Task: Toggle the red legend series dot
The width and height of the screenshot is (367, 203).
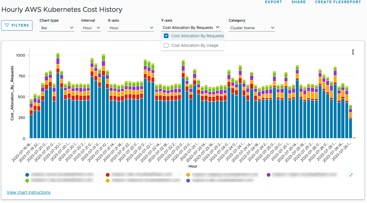Action: [x=108, y=175]
